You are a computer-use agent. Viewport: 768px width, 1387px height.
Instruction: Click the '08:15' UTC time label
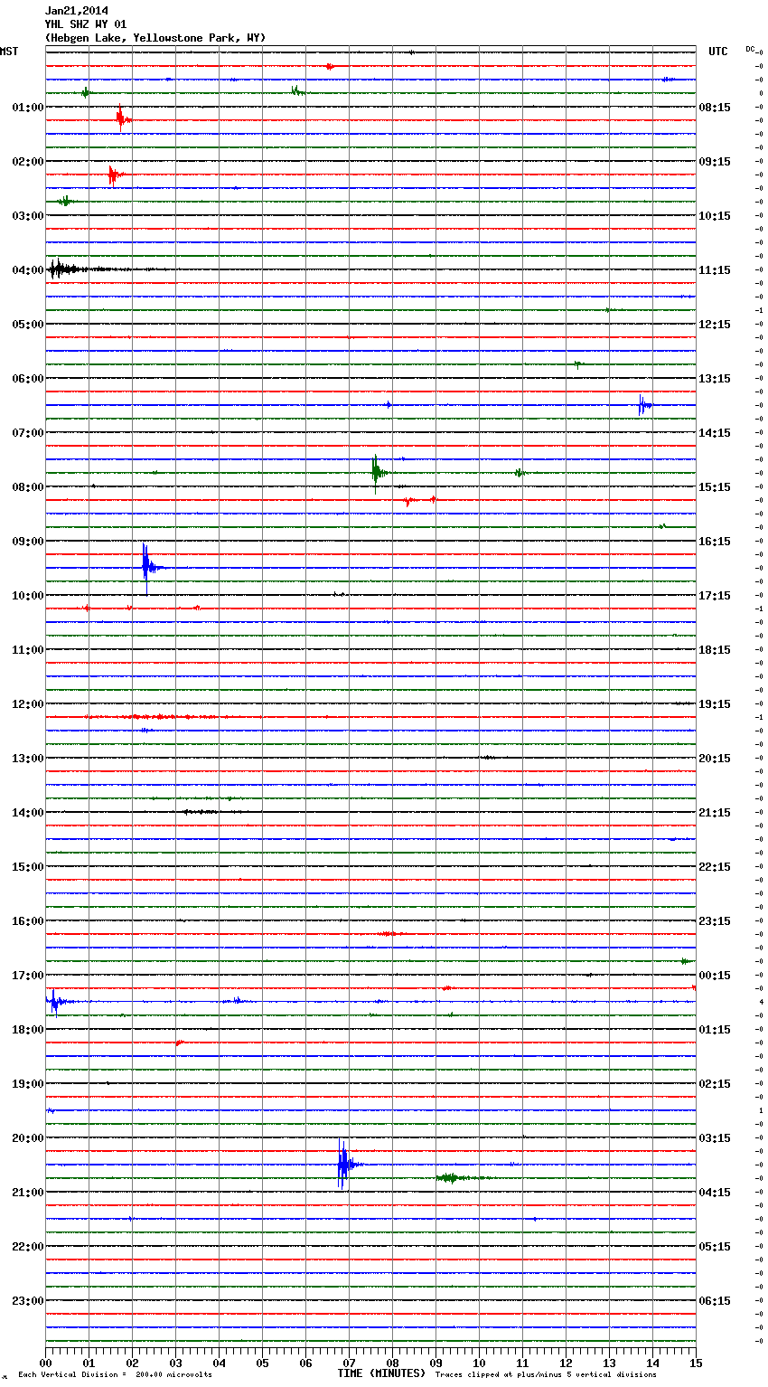(x=715, y=108)
